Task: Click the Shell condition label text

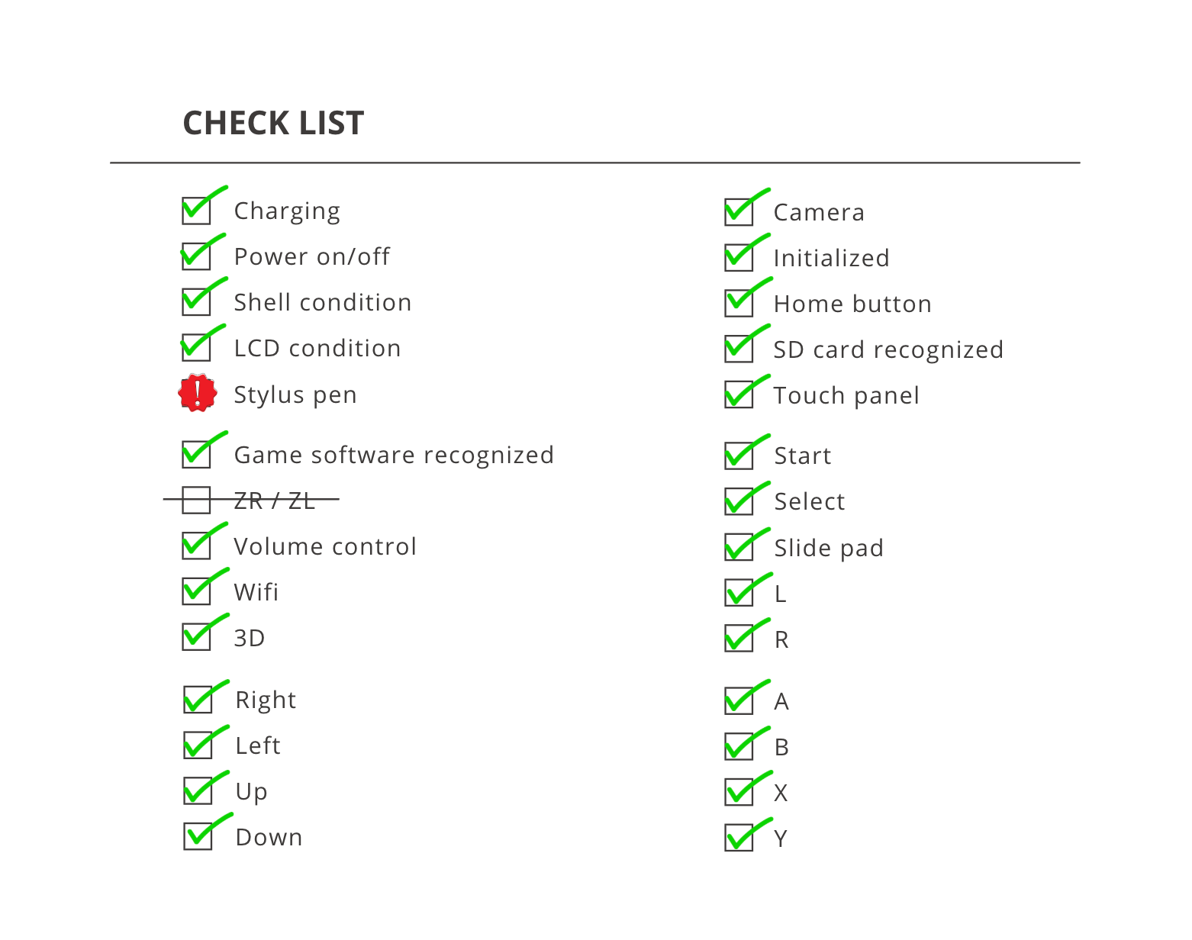Action: (x=323, y=302)
